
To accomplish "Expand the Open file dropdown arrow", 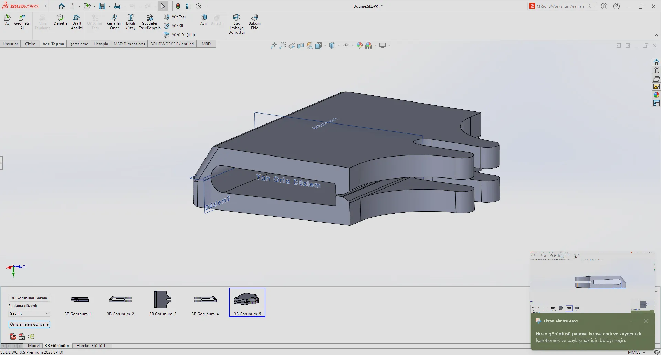I will click(94, 6).
